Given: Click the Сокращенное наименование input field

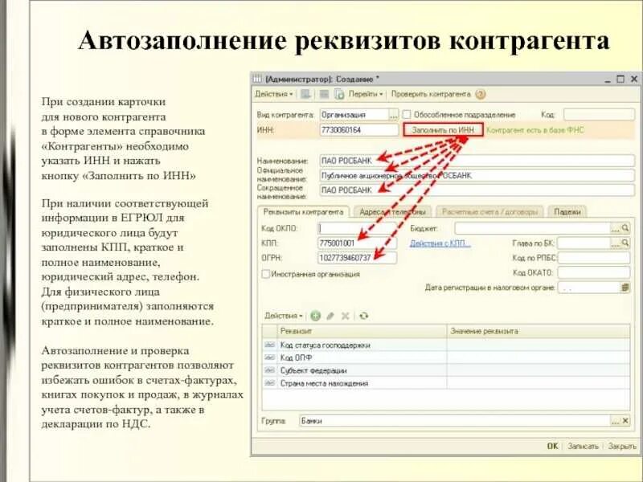Looking at the screenshot, I should [x=477, y=190].
